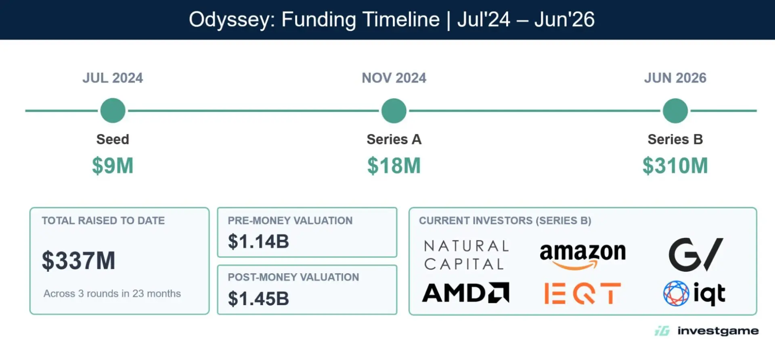The height and width of the screenshot is (339, 775).
Task: Click the Current Investors (Series B) heading
Action: (505, 220)
